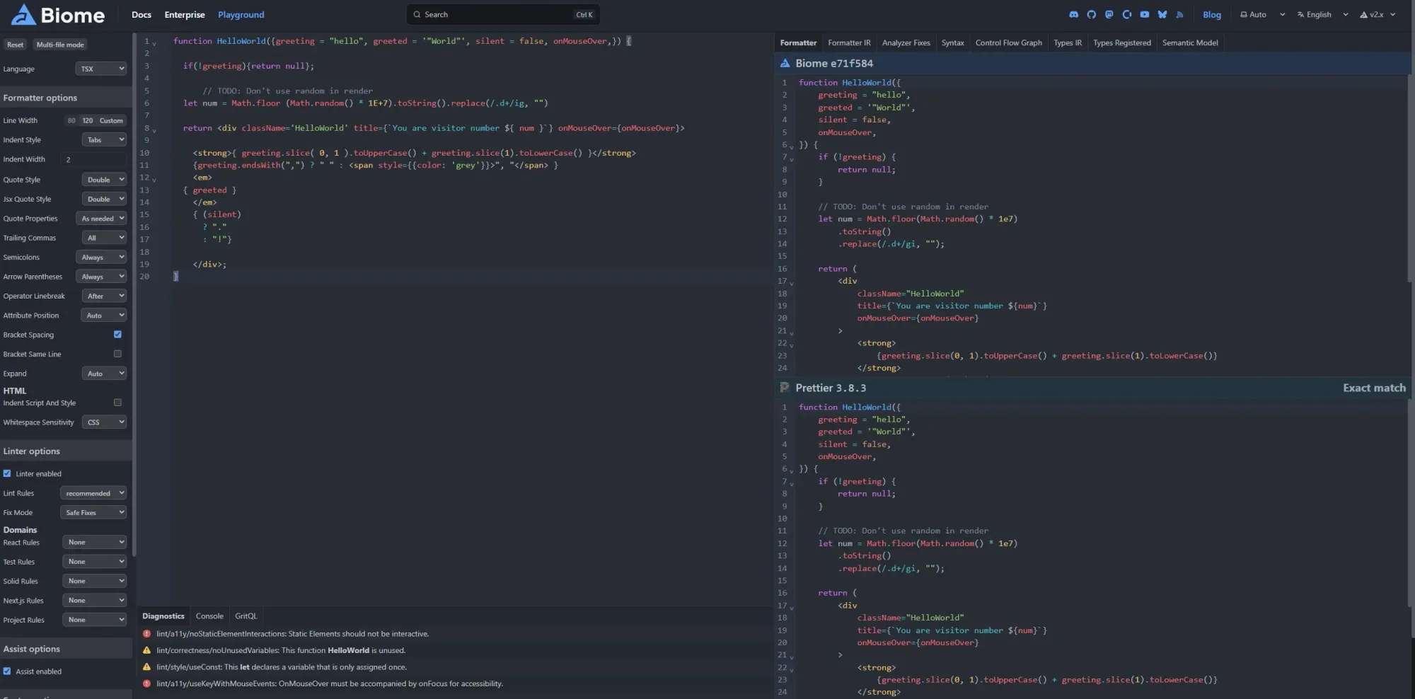Open the Expand option dropdown

point(104,374)
